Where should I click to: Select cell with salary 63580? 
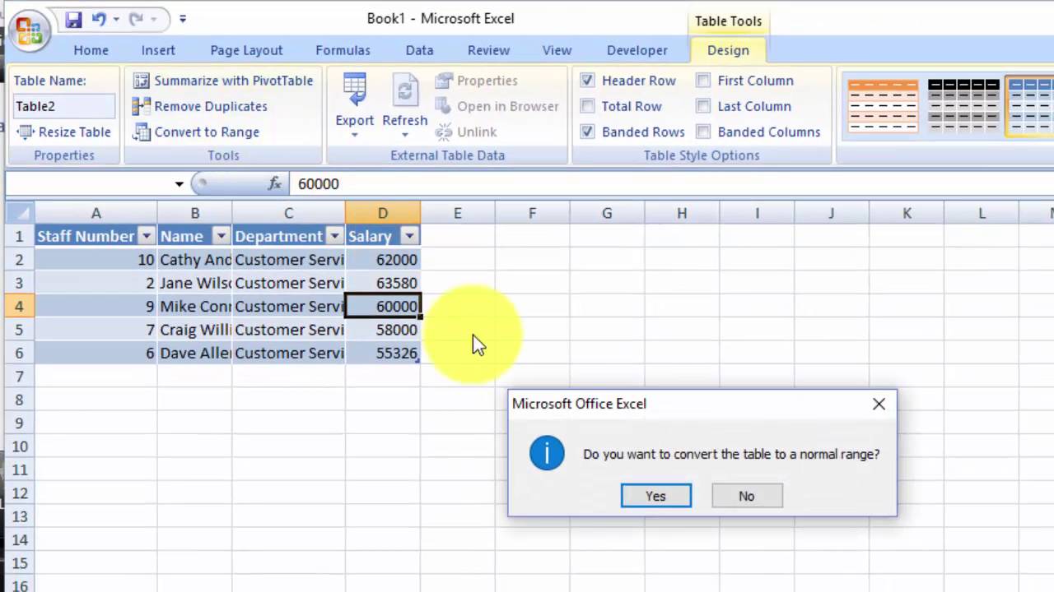[x=383, y=283]
